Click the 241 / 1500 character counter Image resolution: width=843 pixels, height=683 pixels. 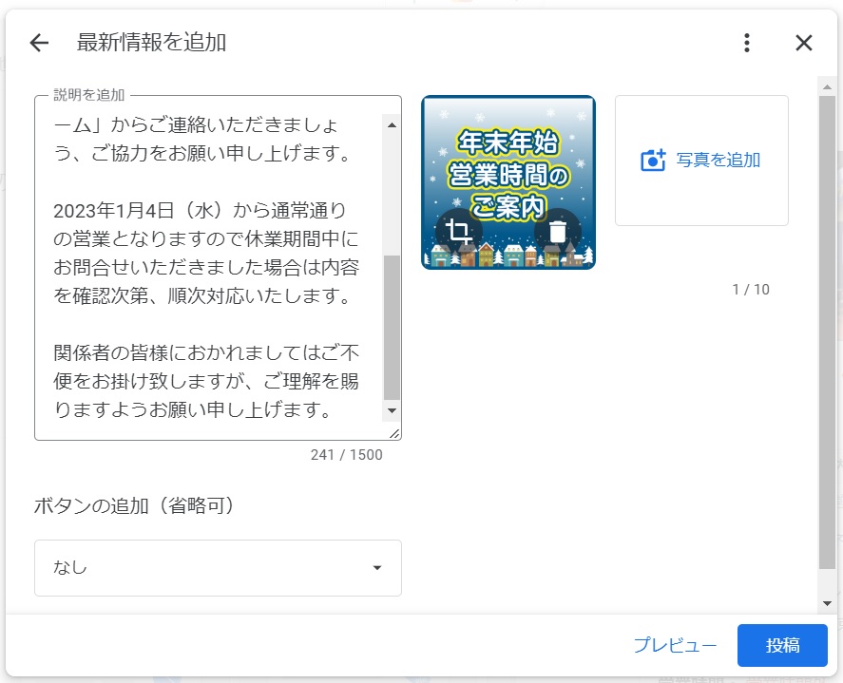point(346,455)
